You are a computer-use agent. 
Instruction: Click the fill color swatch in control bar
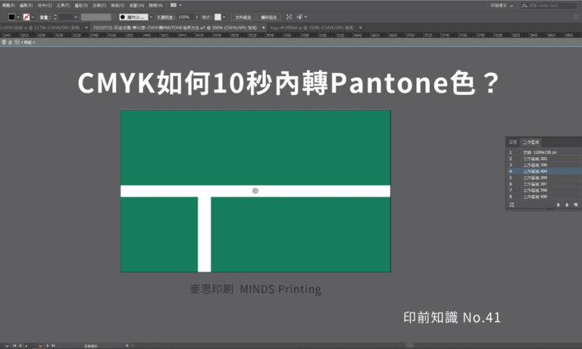tap(13, 16)
